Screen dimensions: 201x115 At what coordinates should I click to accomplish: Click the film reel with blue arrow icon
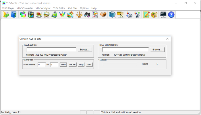pos(129,15)
